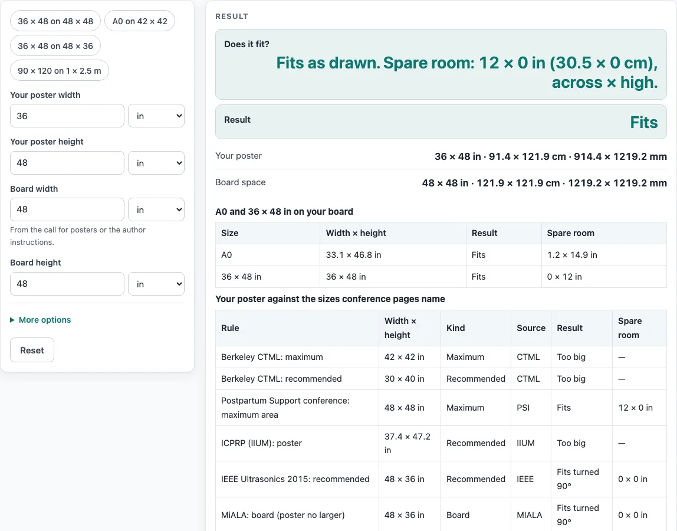Open the board height unit dropdown
677x531 pixels.
click(x=156, y=284)
